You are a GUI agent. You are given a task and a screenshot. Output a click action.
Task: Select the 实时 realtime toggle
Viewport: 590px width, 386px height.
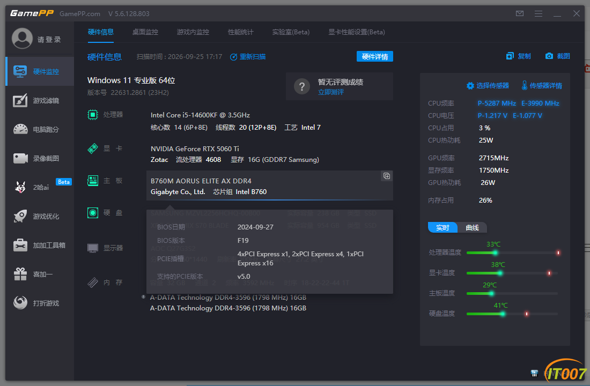(x=442, y=228)
